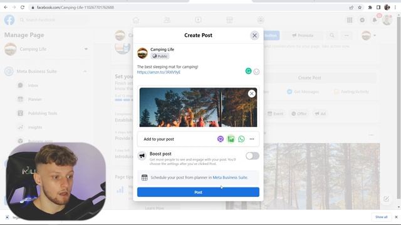Open the notifications bell

(375, 20)
